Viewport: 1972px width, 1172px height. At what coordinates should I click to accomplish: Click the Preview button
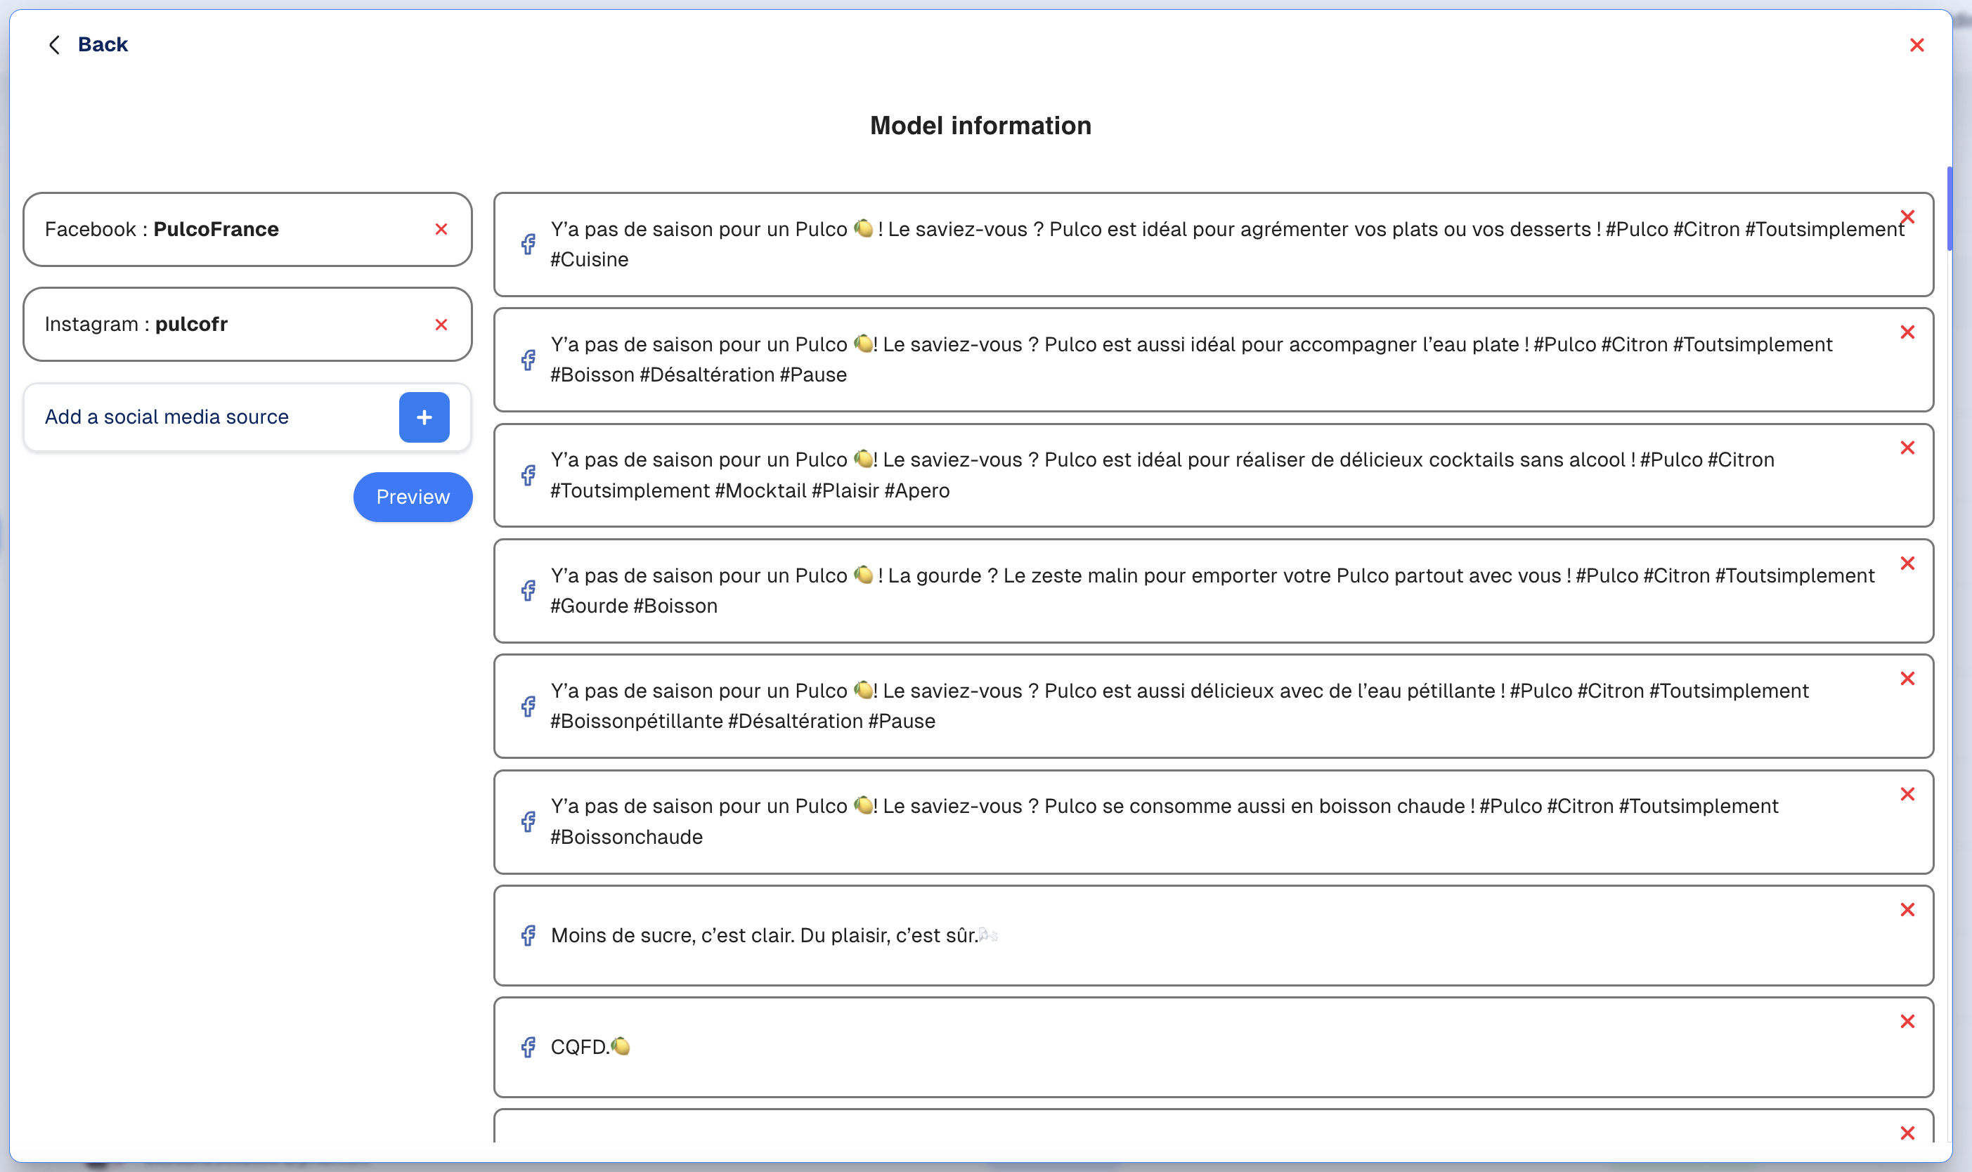pyautogui.click(x=413, y=497)
